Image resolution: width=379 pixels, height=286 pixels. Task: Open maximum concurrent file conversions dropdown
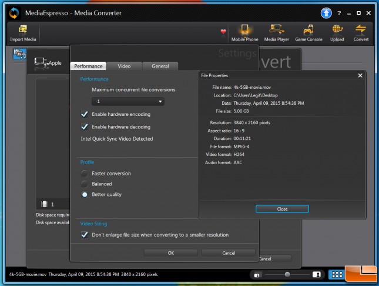(x=128, y=101)
